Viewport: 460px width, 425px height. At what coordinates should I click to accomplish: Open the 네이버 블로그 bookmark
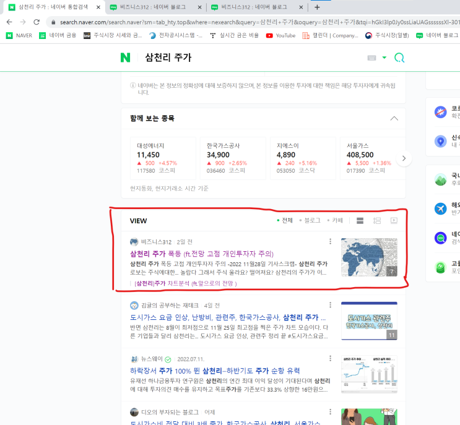coord(437,35)
